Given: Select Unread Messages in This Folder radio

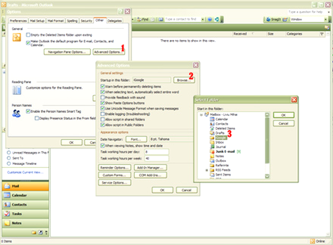Looking at the screenshot, I should pos(9,152).
